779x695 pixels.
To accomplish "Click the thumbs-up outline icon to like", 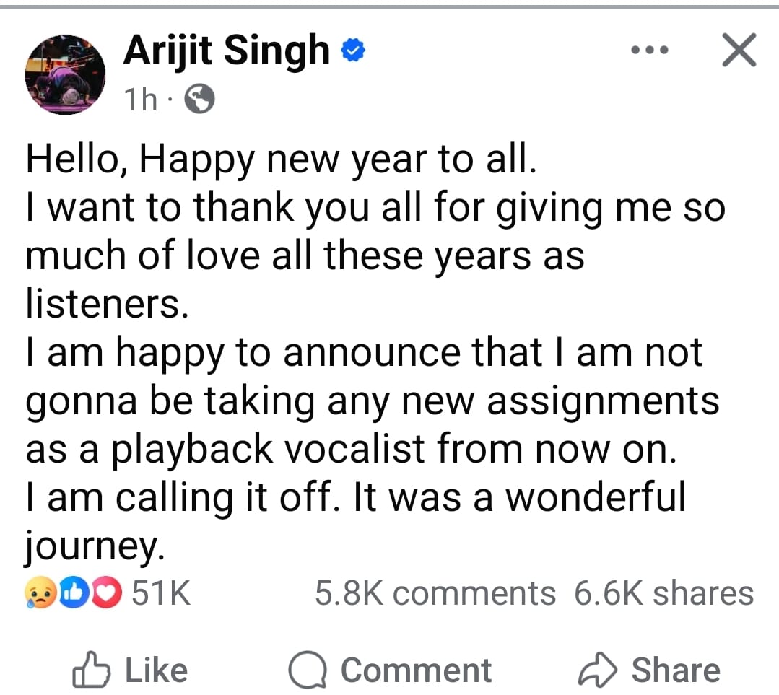I will tap(92, 670).
